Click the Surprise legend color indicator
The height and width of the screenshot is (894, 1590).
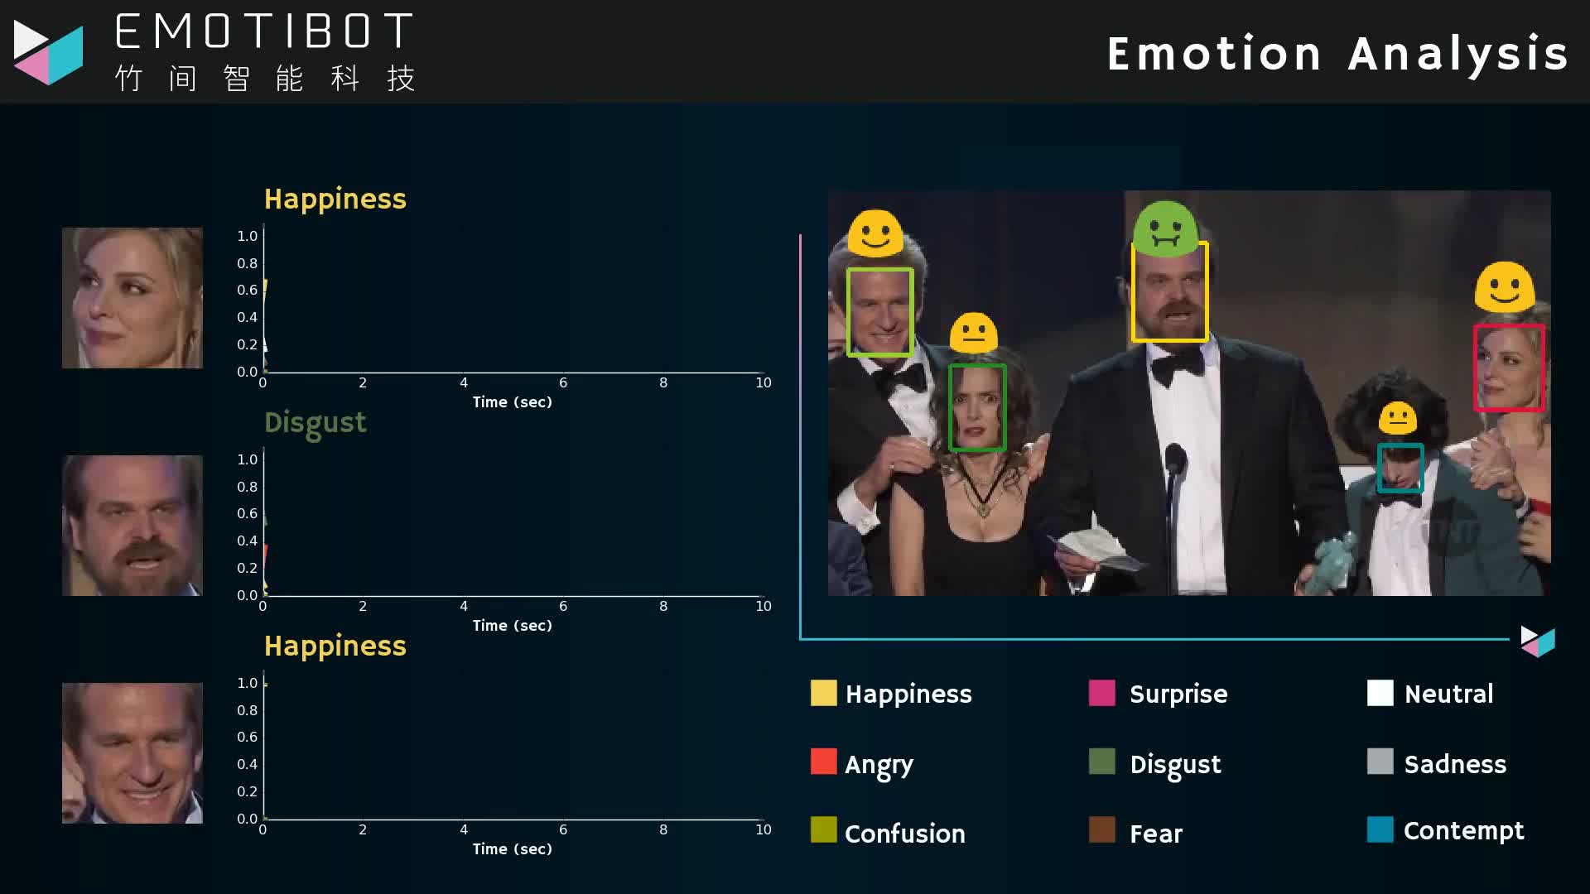click(x=1102, y=692)
